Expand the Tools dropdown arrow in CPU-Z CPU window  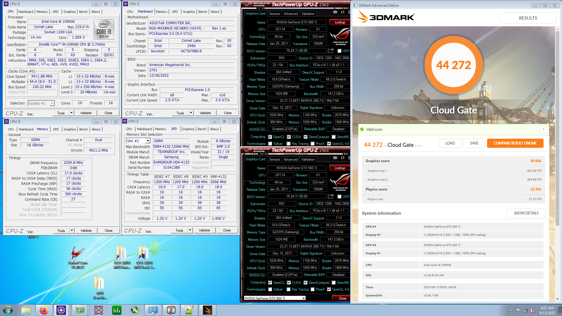pyautogui.click(x=71, y=113)
